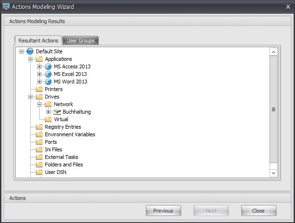Click the Network folder icon
This screenshot has width=295, height=223.
(48, 104)
